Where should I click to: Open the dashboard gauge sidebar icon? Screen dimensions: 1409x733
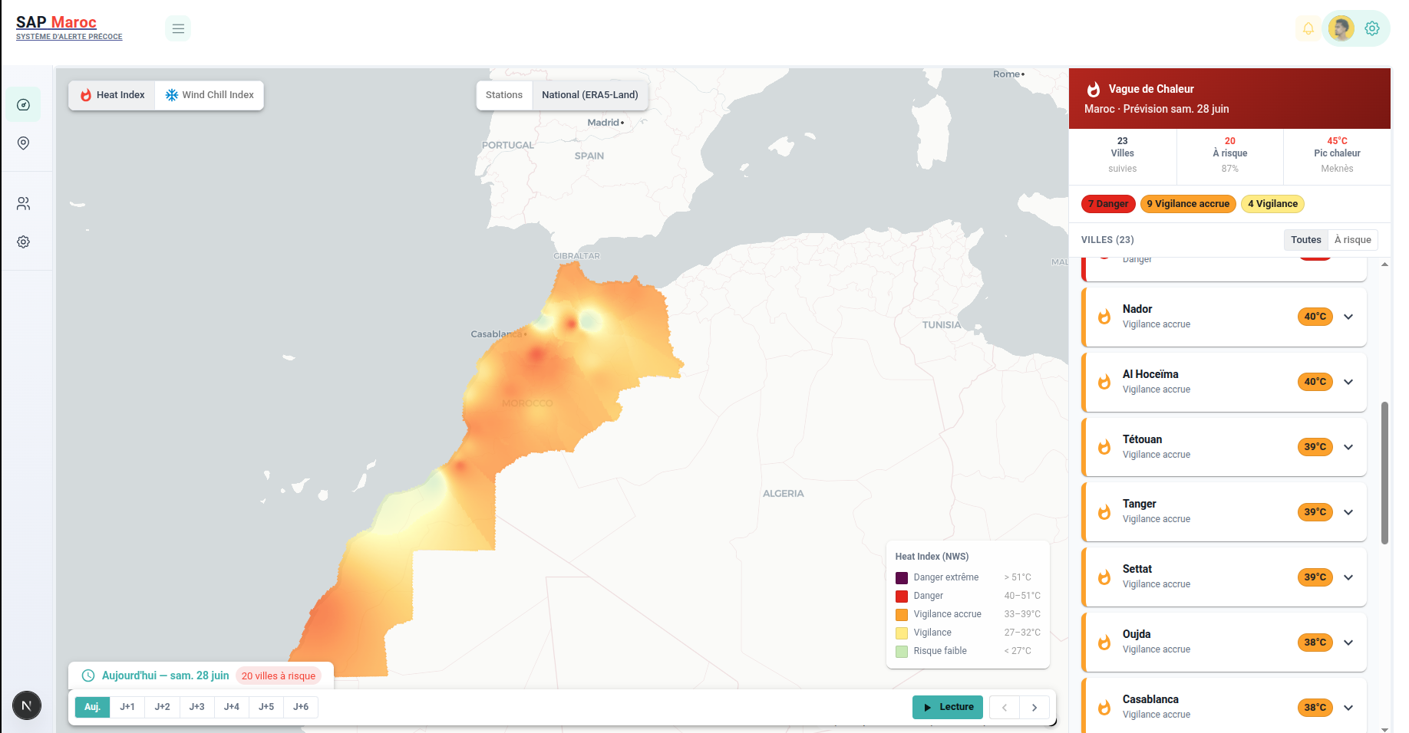click(24, 105)
